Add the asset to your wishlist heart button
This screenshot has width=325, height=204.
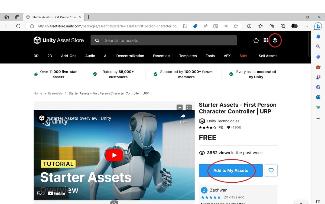(271, 170)
